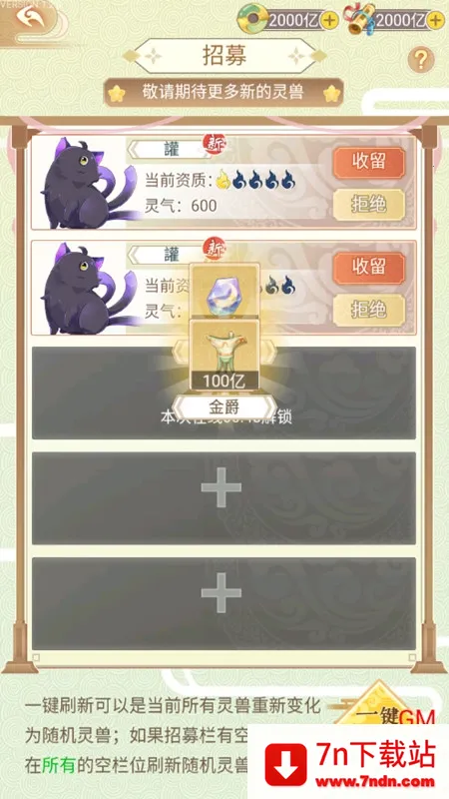Add beast in the fourth empty slot
449x799 pixels.
[224, 497]
